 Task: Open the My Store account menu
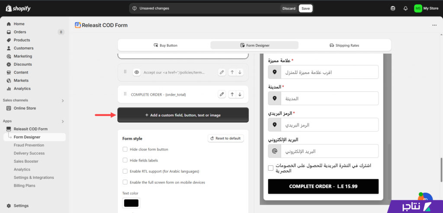[426, 9]
